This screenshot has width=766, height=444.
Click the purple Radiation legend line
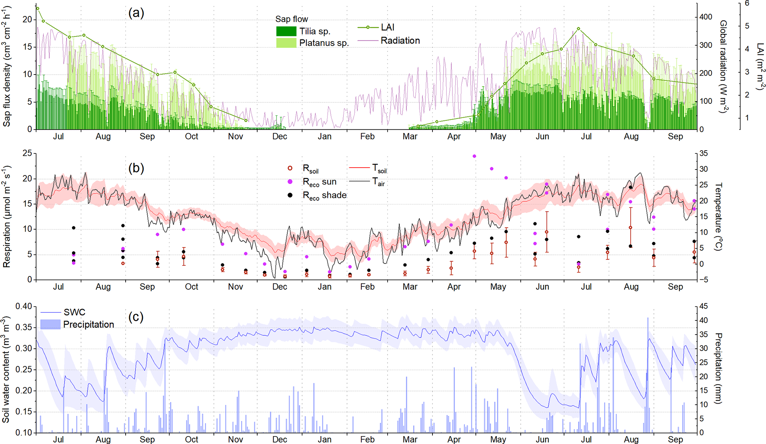[x=368, y=41]
